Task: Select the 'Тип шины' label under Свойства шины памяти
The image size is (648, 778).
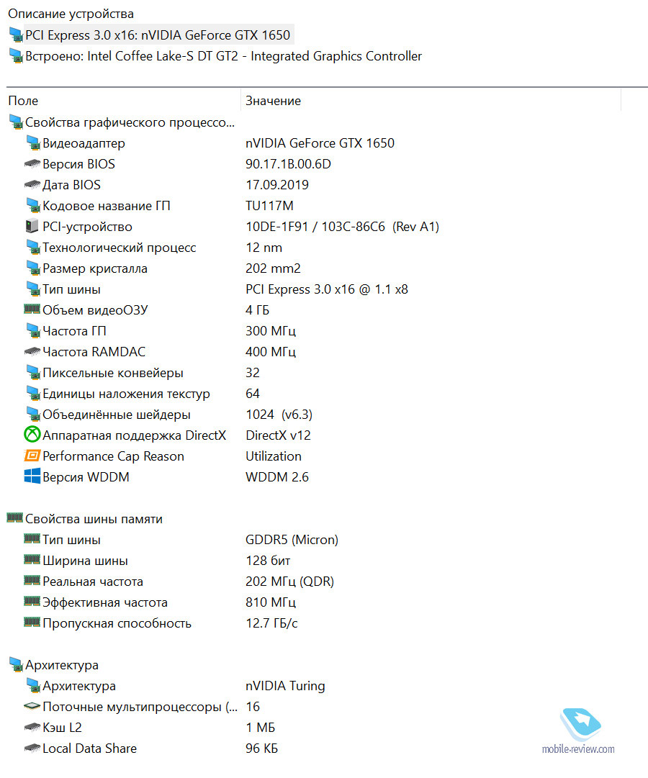Action: (71, 540)
